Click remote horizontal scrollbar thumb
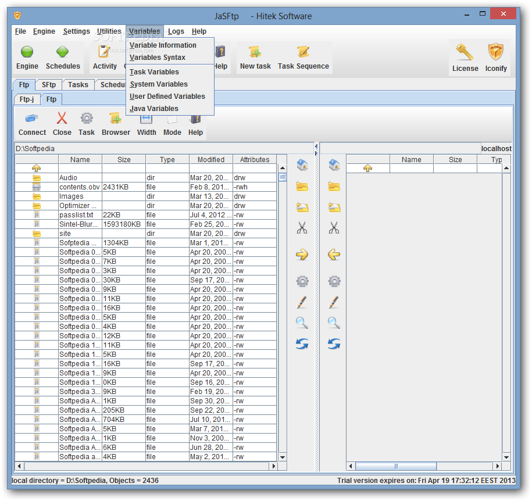Viewport: 532px width, 501px height. click(395, 466)
